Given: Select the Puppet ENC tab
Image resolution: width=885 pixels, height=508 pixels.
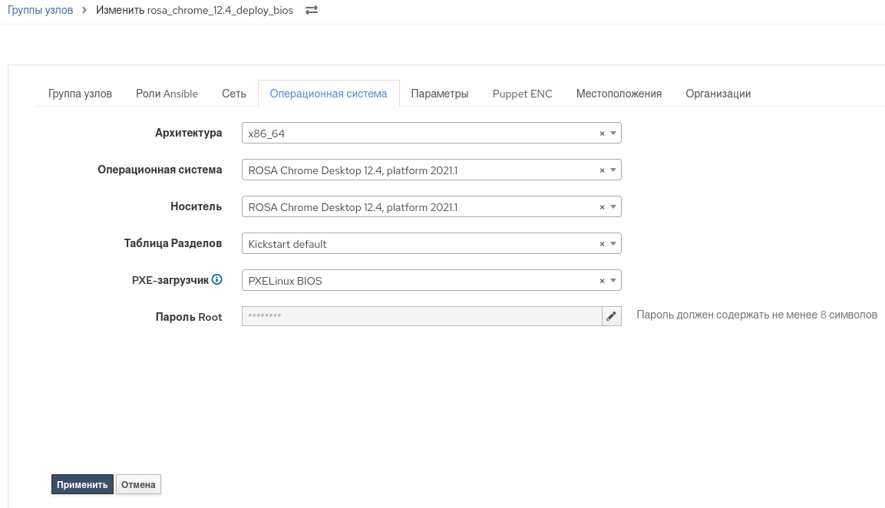Looking at the screenshot, I should tap(522, 94).
